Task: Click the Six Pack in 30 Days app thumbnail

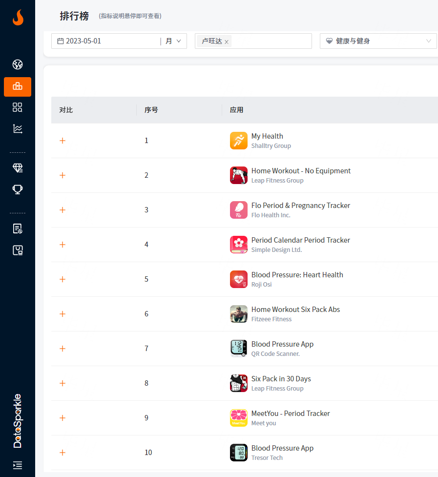Action: click(239, 383)
